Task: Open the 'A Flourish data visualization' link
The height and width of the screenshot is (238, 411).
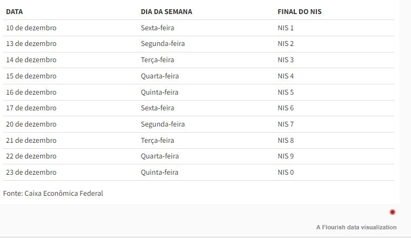Action: coord(356,227)
